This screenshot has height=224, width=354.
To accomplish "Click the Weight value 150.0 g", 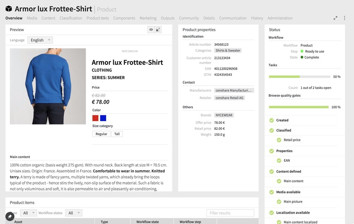I will click(219, 134).
